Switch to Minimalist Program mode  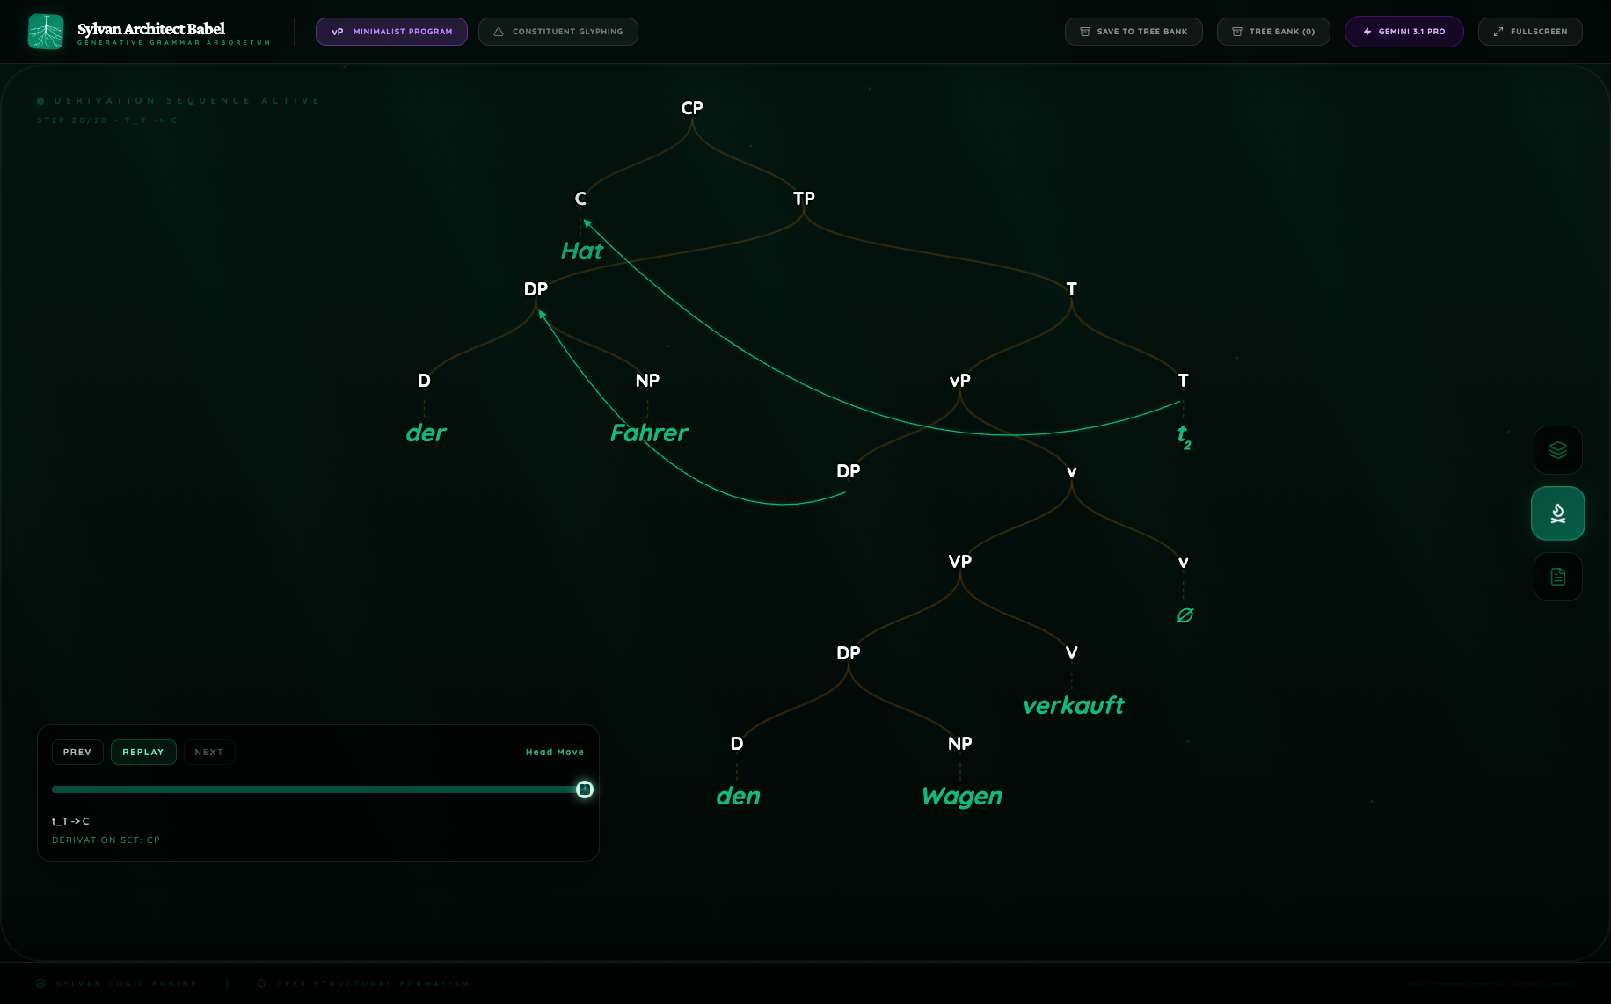tap(391, 32)
